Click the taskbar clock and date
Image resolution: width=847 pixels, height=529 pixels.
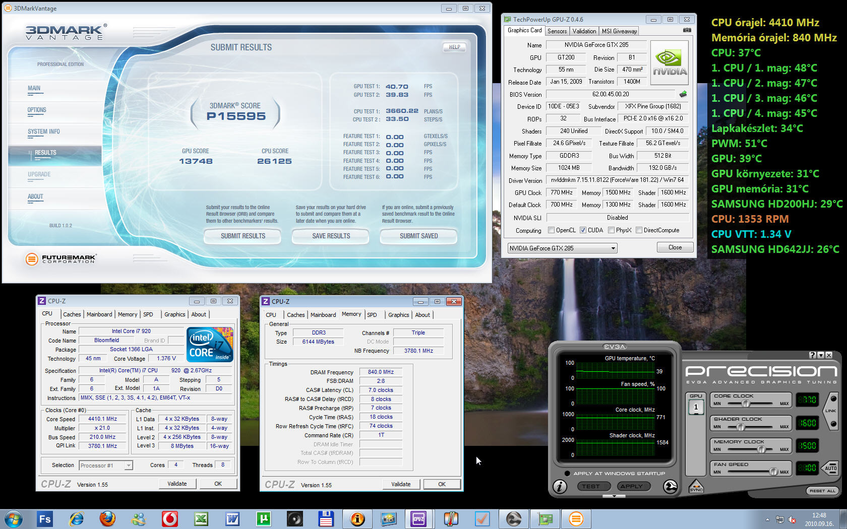(819, 519)
